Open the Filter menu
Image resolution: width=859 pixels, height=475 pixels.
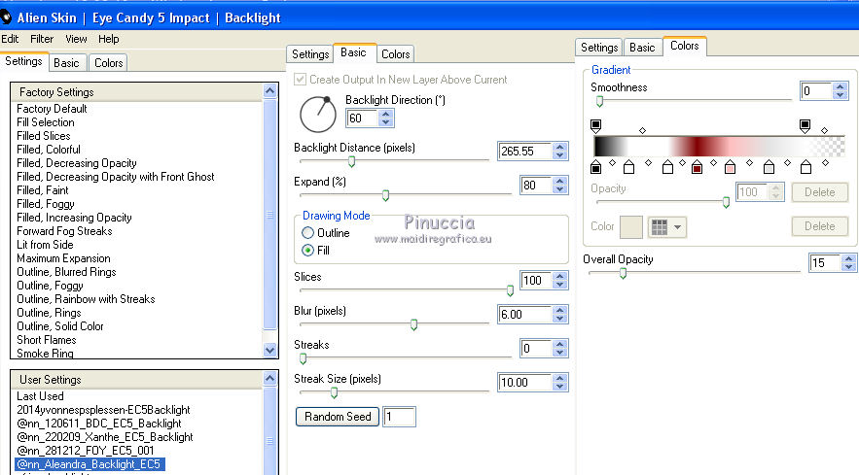[x=42, y=39]
